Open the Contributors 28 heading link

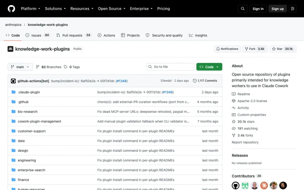pos(247,176)
